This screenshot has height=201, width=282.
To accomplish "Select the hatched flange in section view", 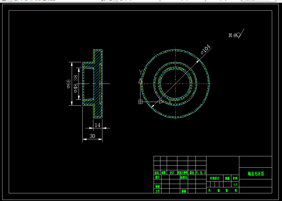I will tap(98, 84).
